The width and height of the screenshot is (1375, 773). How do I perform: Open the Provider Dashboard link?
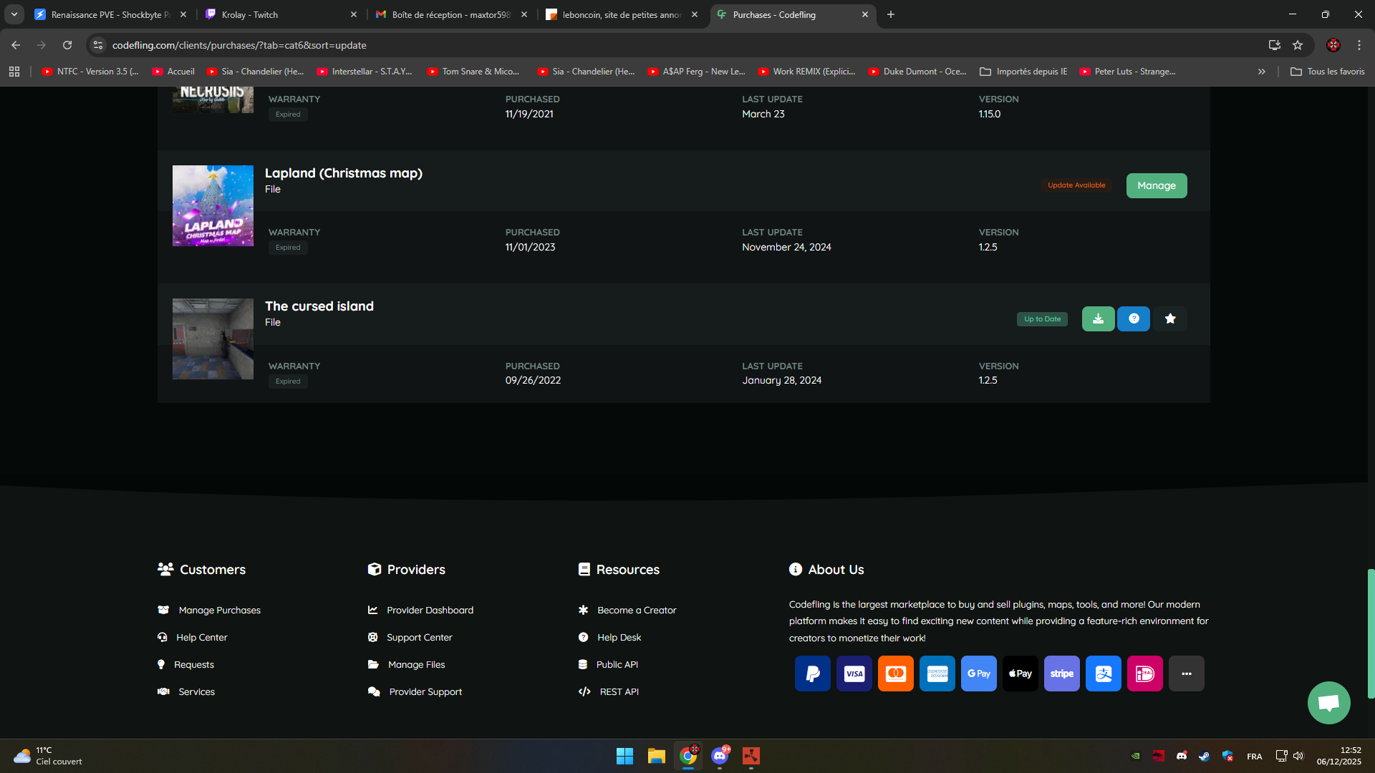(x=430, y=610)
